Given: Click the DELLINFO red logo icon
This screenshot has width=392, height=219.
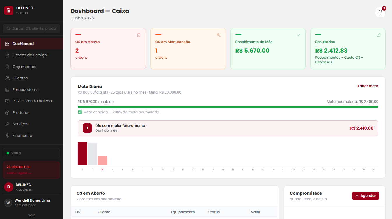Looking at the screenshot, I should pyautogui.click(x=8, y=10).
